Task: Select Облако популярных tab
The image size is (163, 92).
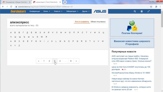Action: 98,22
